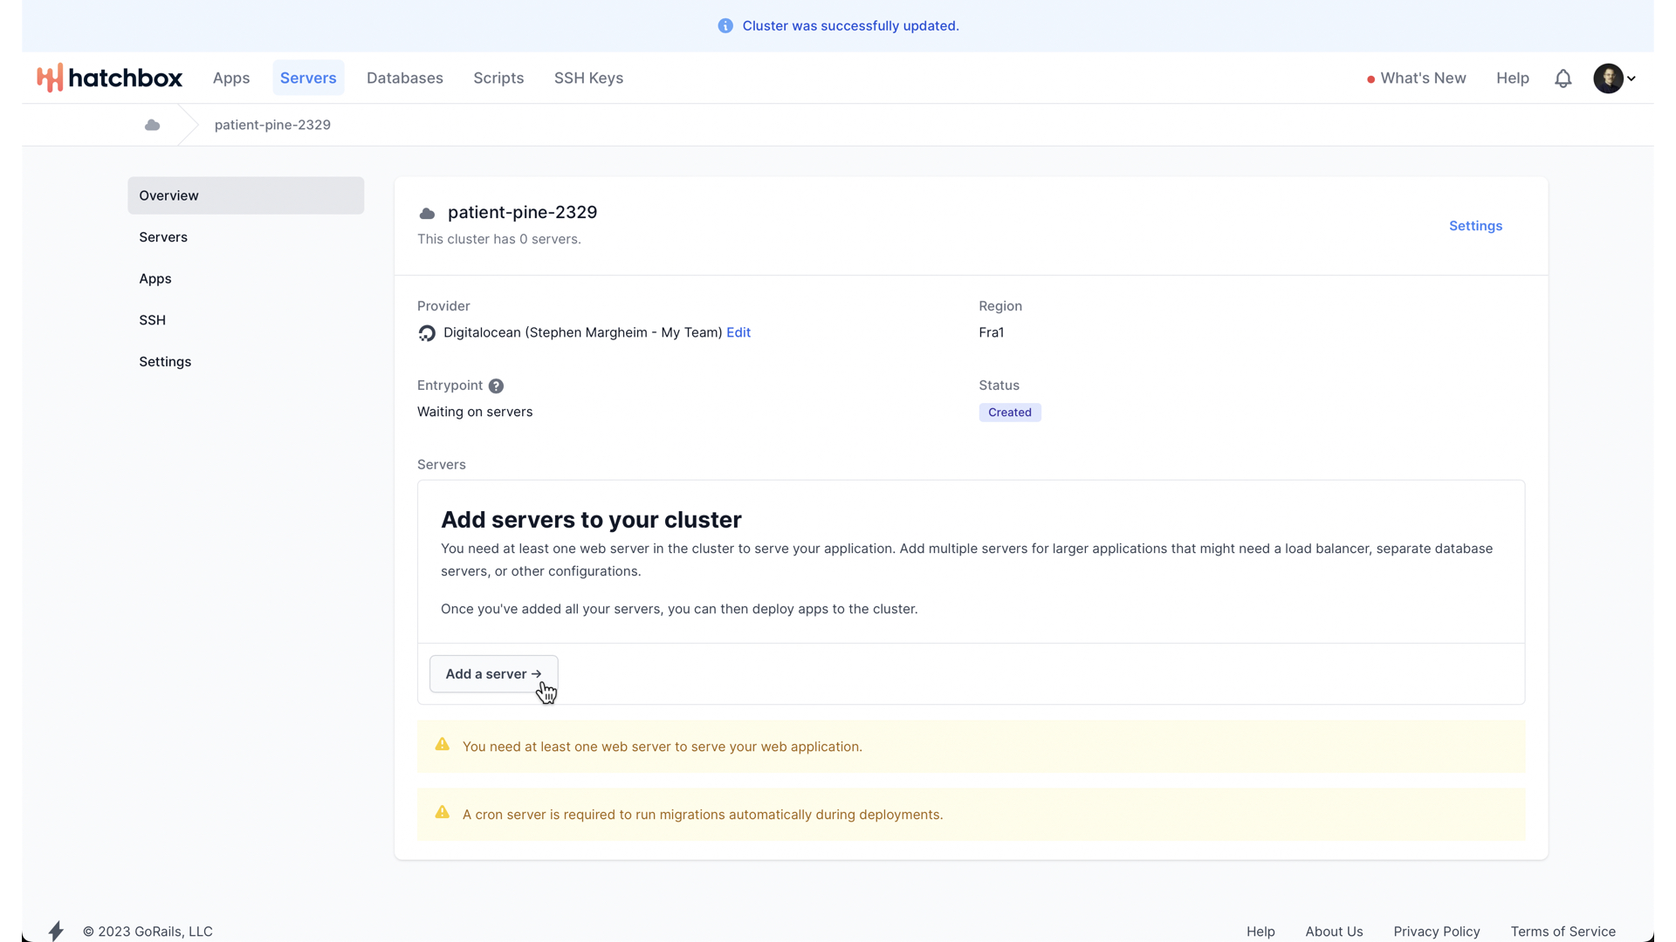Click the Entrypoint help question mark
1676x942 pixels.
pyautogui.click(x=496, y=386)
